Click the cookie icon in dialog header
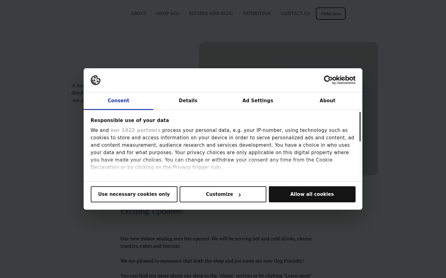The width and height of the screenshot is (446, 278). click(x=95, y=80)
